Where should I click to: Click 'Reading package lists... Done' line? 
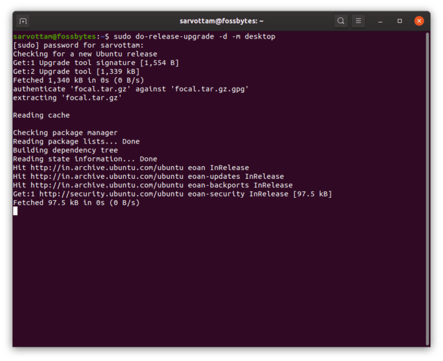click(x=76, y=141)
